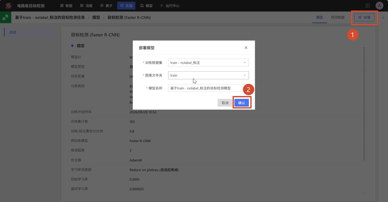388x202 pixels.
Task: Open the user avatar A menu
Action: [x=379, y=5]
